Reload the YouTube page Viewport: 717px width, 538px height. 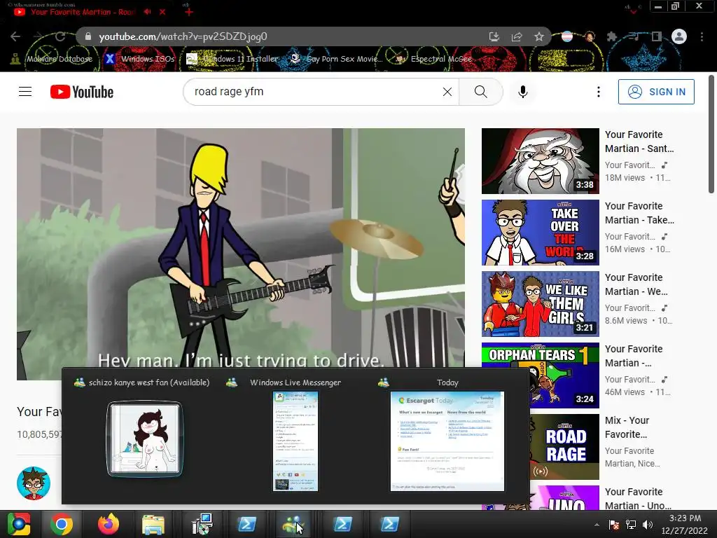(60, 36)
